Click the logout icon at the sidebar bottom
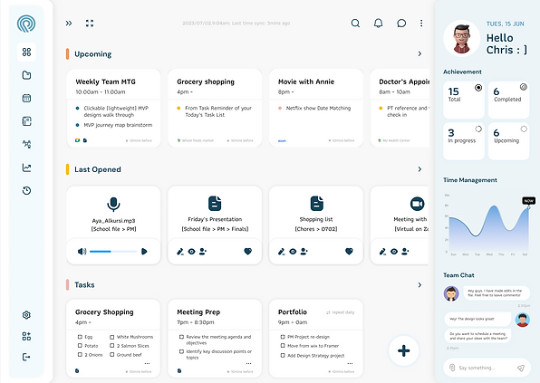 26,357
